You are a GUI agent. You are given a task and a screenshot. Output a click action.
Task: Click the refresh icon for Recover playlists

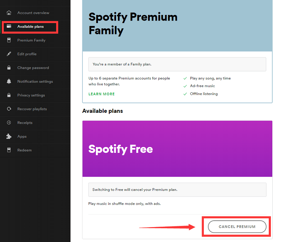point(9,109)
